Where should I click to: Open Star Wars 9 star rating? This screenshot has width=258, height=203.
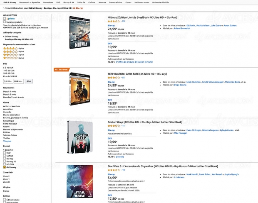coord(114,170)
